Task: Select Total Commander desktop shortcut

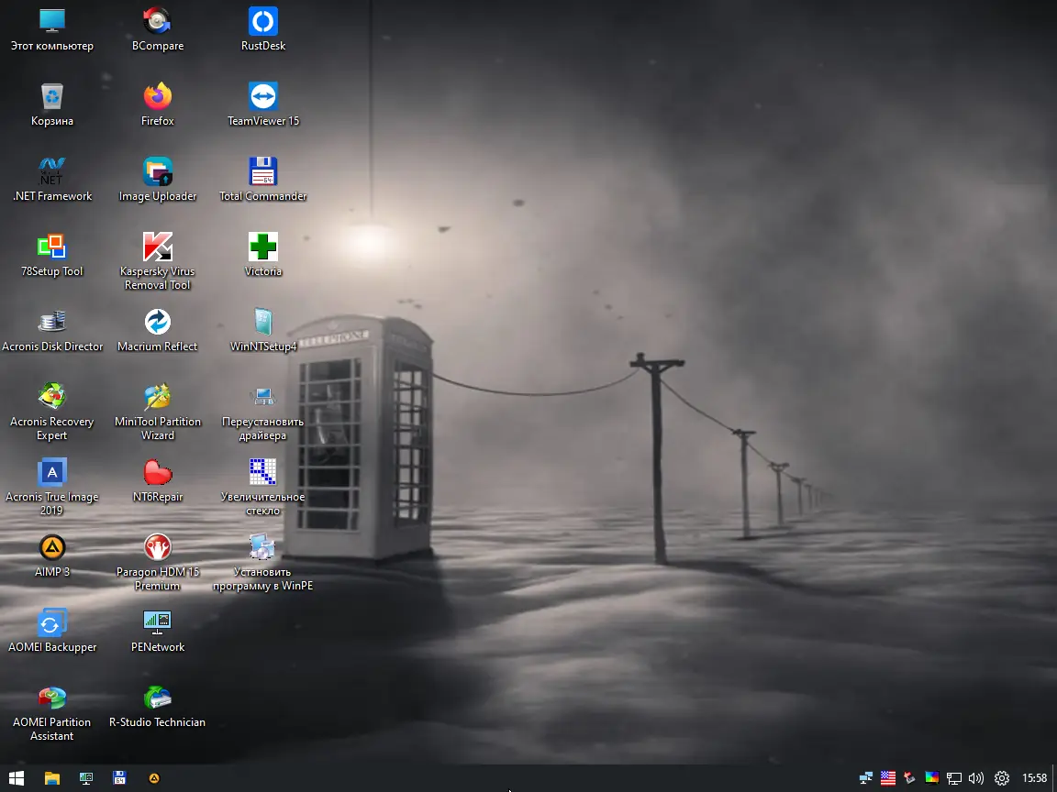Action: [263, 181]
